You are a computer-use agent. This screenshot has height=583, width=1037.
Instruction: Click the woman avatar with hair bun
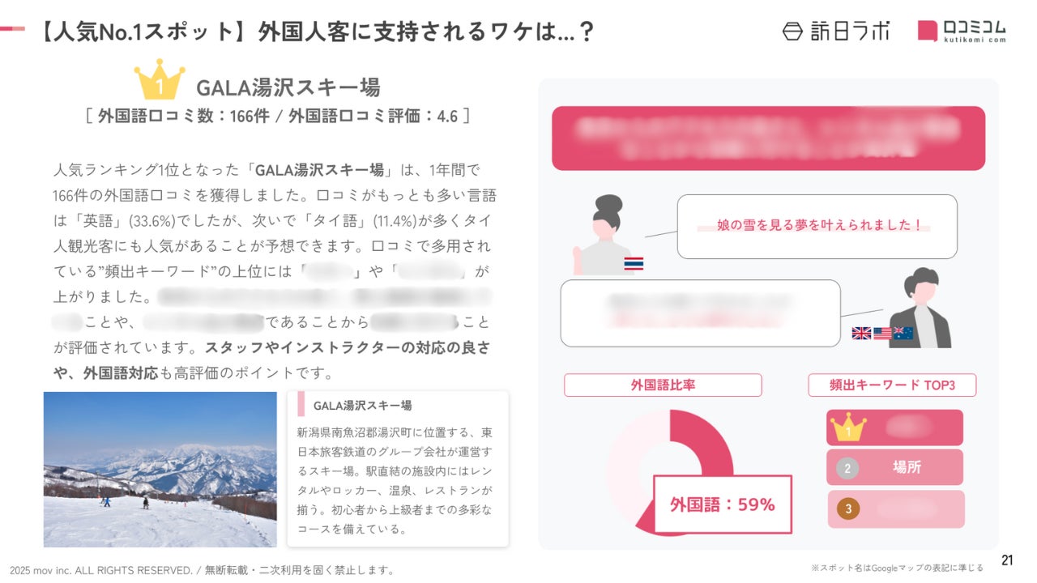coord(604,235)
